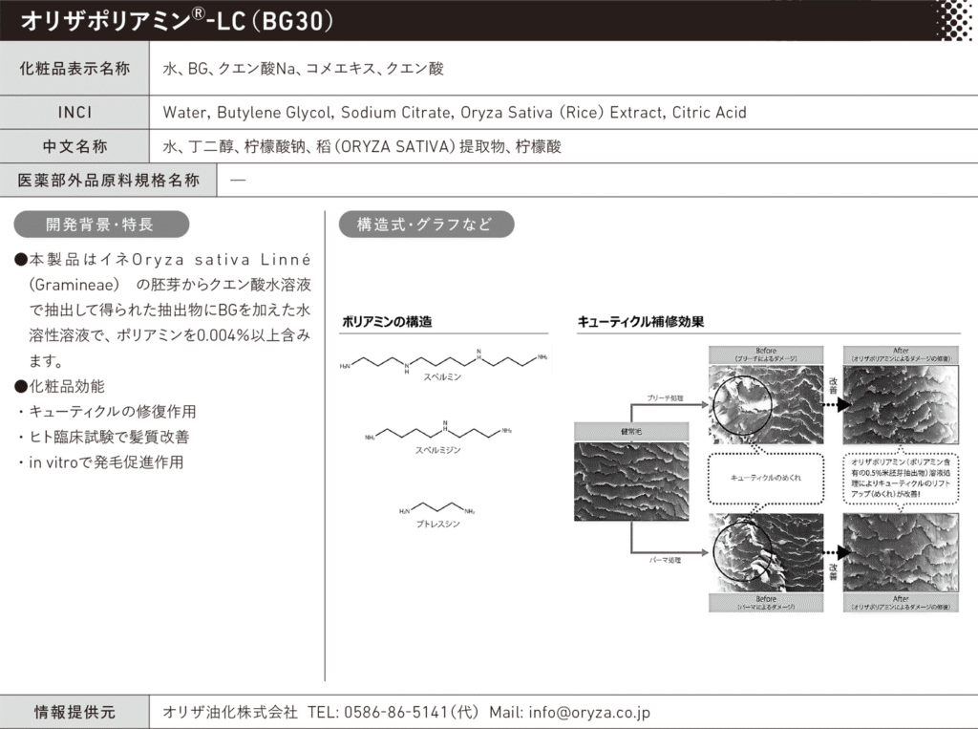Viewport: 978px width, 729px height.
Task: Select the 医薬部外品原料規格名称 label cell
Action: 109,181
